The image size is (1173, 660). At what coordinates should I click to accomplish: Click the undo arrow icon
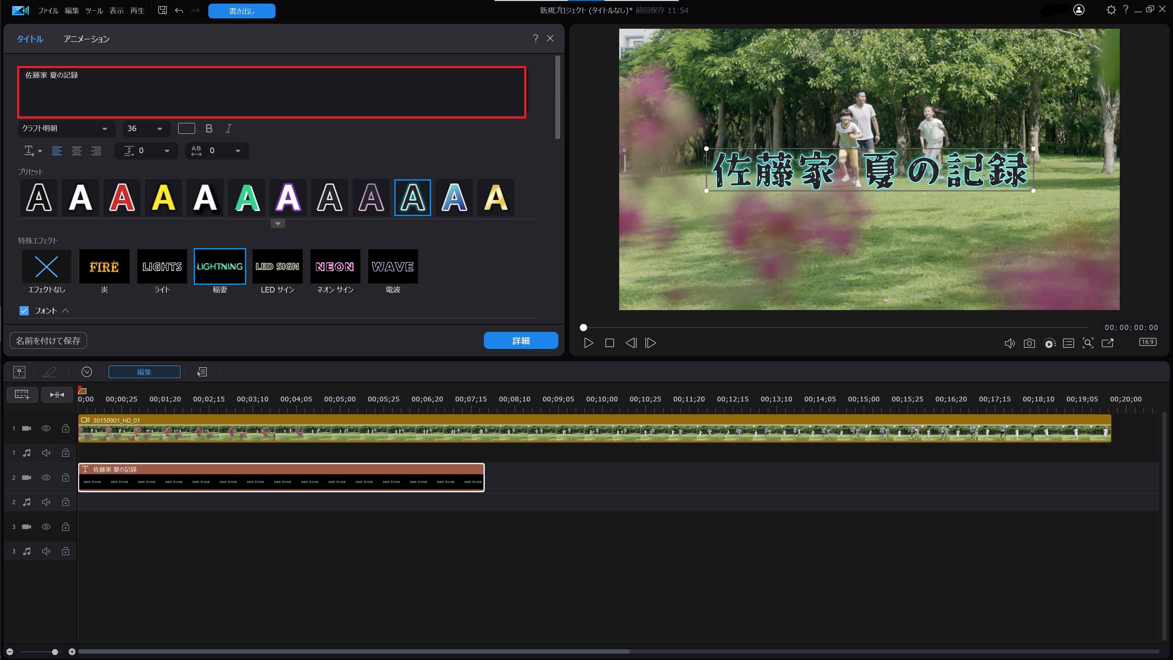pyautogui.click(x=179, y=10)
